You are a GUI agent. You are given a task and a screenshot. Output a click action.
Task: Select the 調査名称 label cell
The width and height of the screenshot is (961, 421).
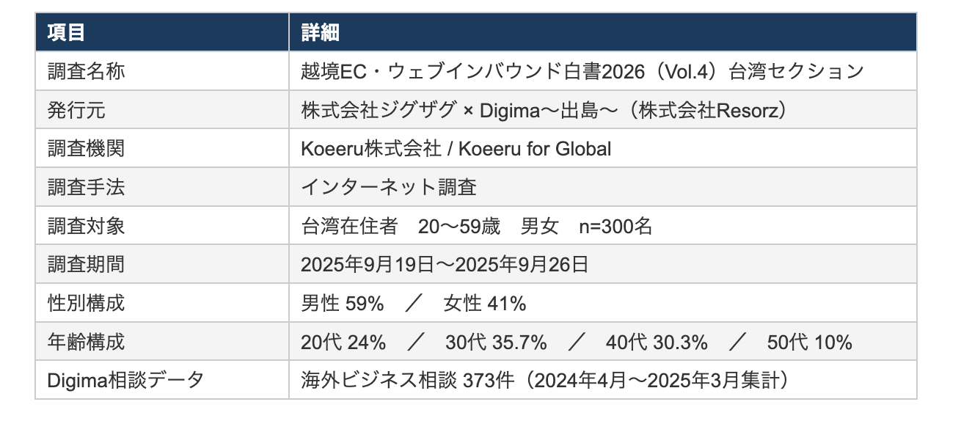(86, 71)
